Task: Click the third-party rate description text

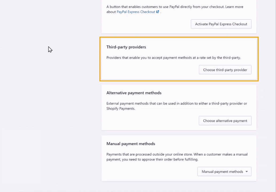Action: [x=174, y=58]
